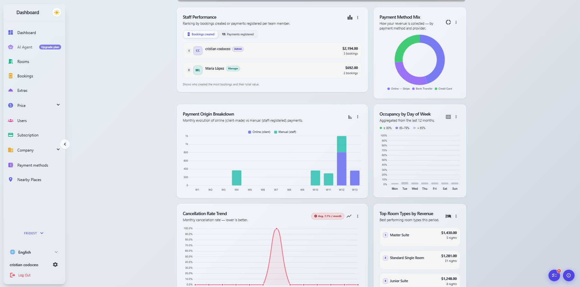Open Payment Origin Breakdown three-dot menu
This screenshot has width=580, height=287.
[x=358, y=117]
